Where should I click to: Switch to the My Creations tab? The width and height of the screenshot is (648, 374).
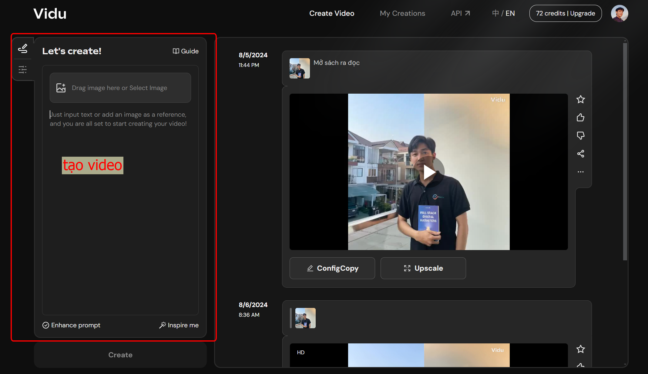[x=402, y=13]
